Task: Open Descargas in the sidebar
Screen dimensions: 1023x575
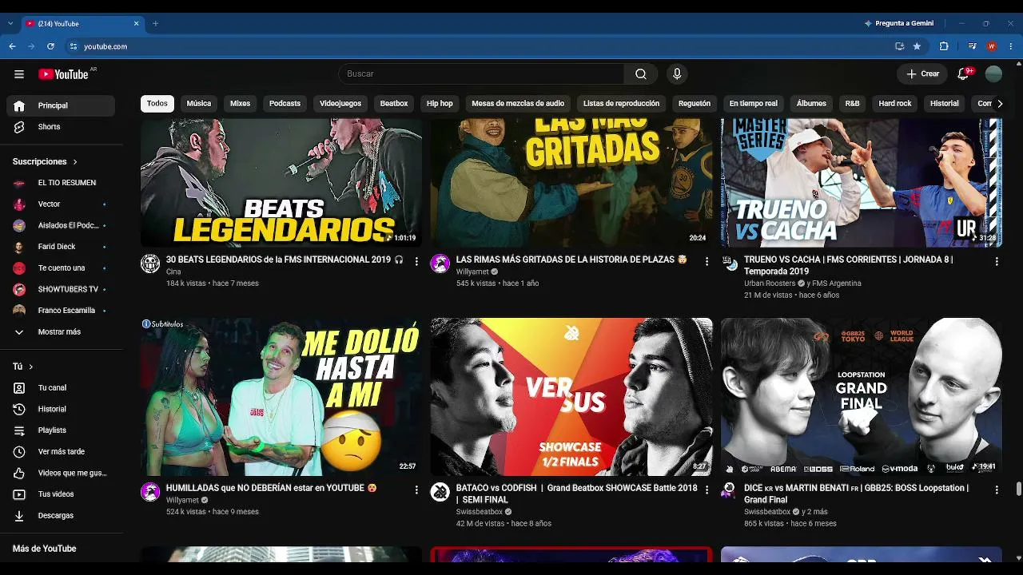Action: [x=61, y=516]
